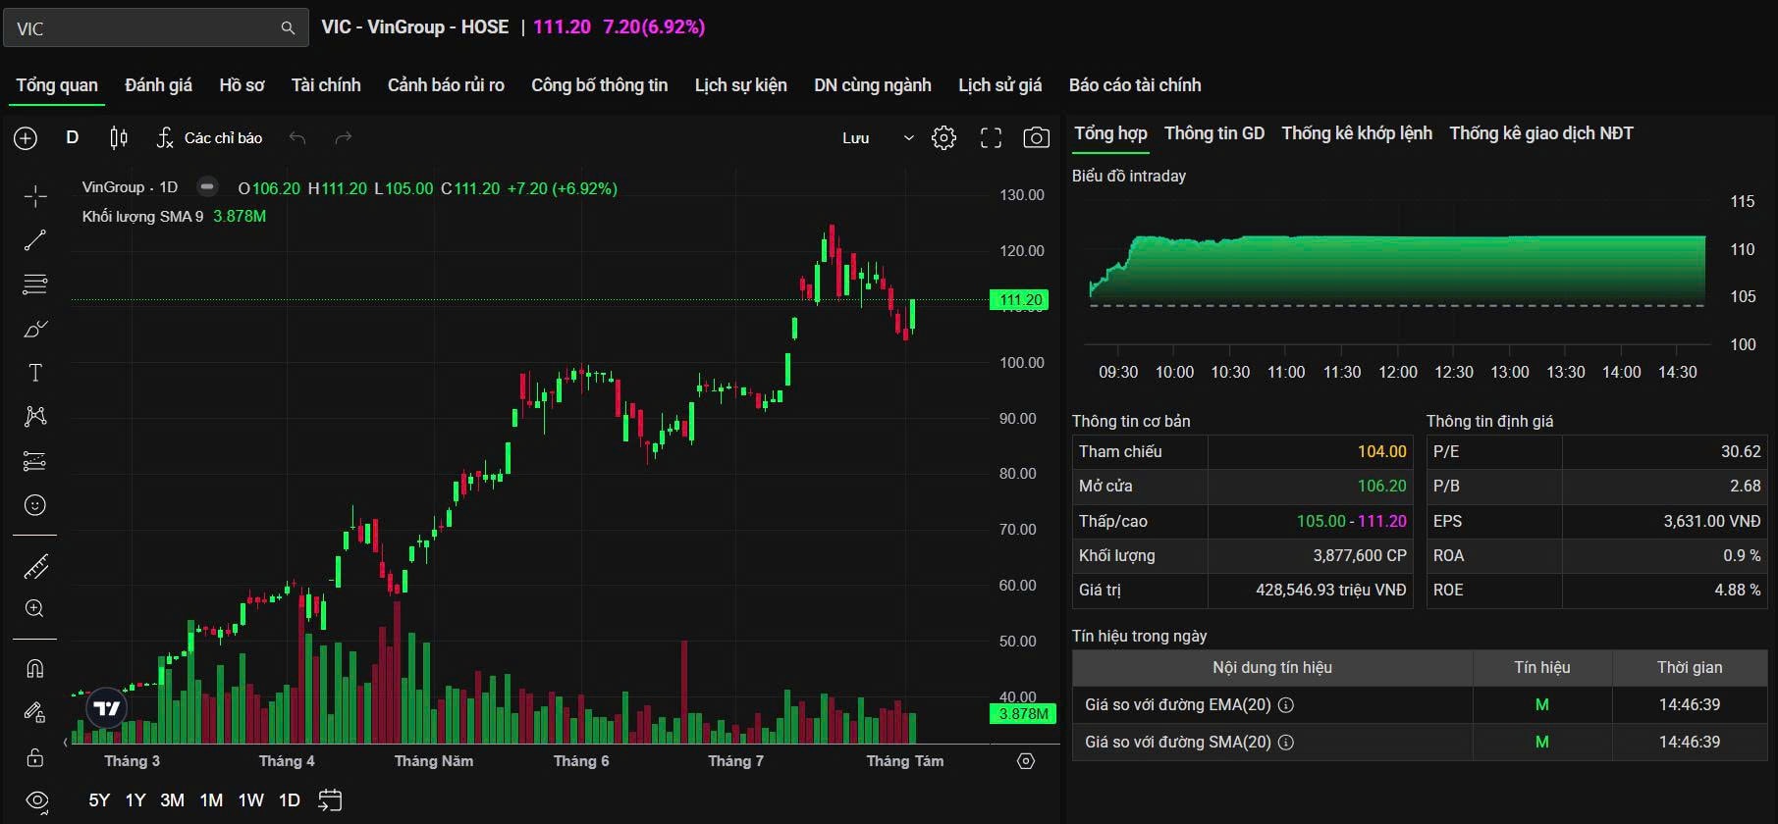Screen dimensions: 1778x824
Task: Toggle magnet mode for drawings
Action: (35, 669)
